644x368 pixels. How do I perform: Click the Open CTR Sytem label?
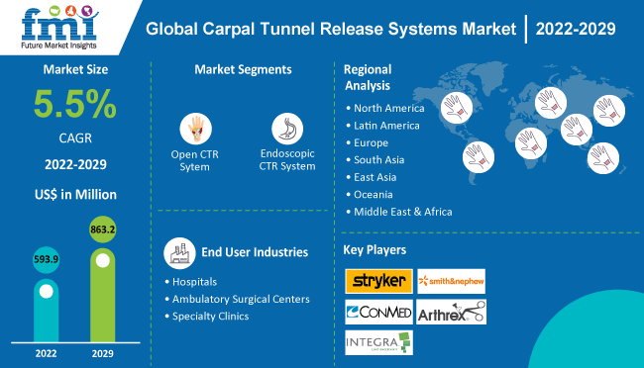(x=194, y=161)
